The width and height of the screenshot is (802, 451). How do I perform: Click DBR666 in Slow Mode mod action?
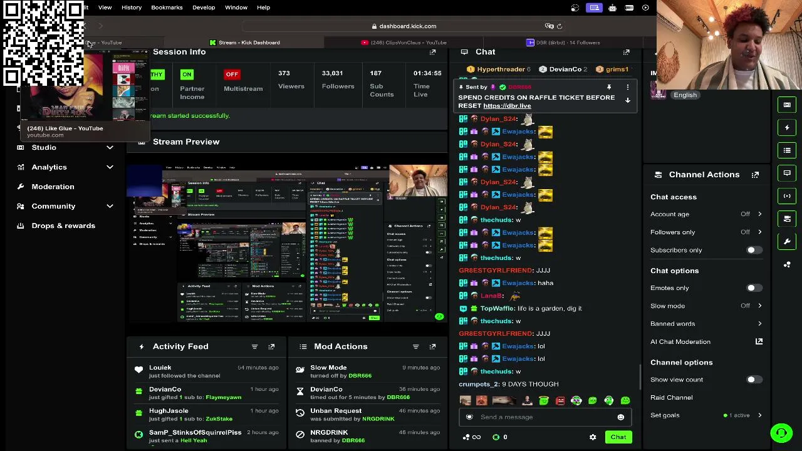coord(360,376)
